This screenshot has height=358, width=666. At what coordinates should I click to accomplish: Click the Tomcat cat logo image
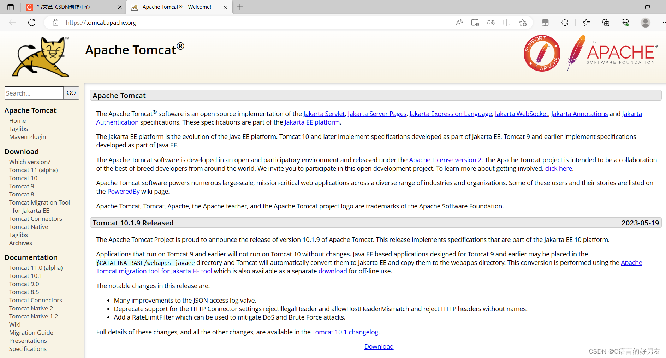(x=40, y=57)
